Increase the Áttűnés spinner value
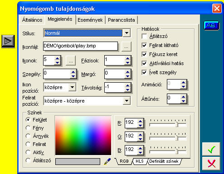224x174 pixels. click(183, 97)
